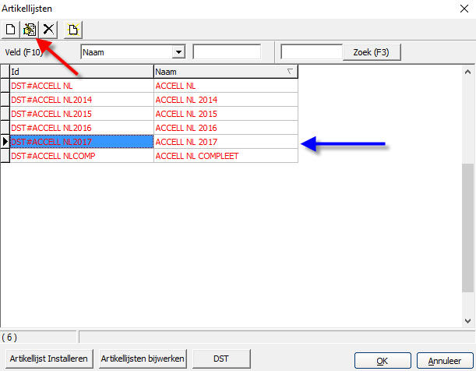
Task: Click the vertical scrollbar thumb
Action: [x=467, y=228]
